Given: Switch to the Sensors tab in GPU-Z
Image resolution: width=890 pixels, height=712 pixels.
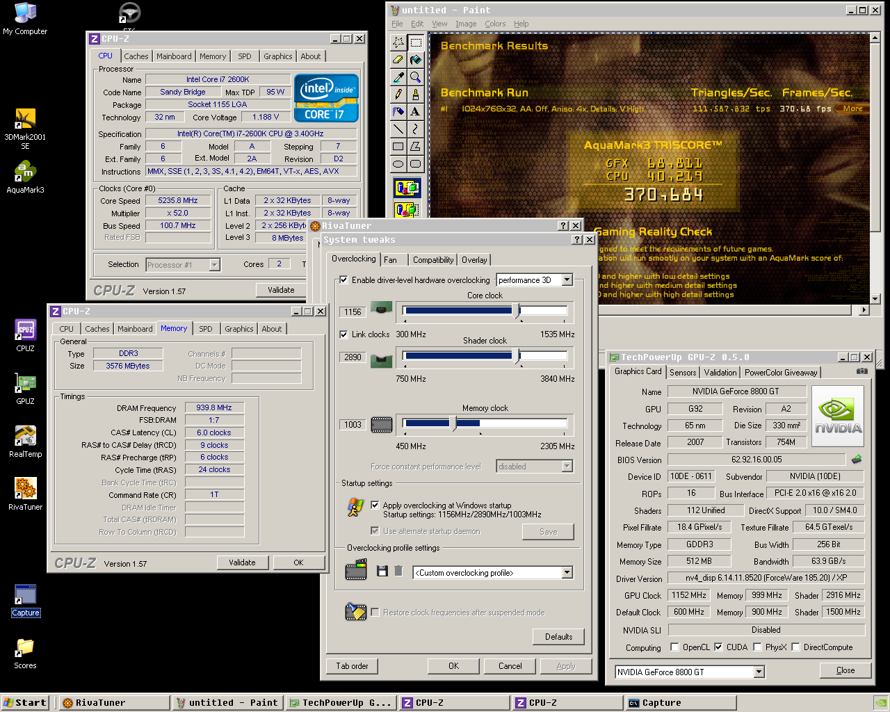Looking at the screenshot, I should pos(683,373).
